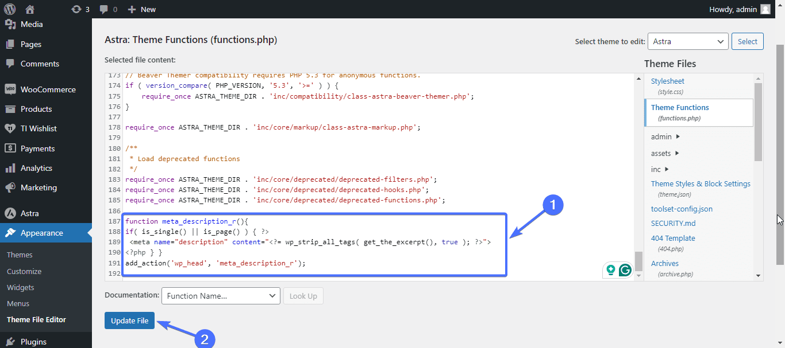Click the Theme Files scrollbar up arrow
Image resolution: width=785 pixels, height=348 pixels.
[759, 77]
